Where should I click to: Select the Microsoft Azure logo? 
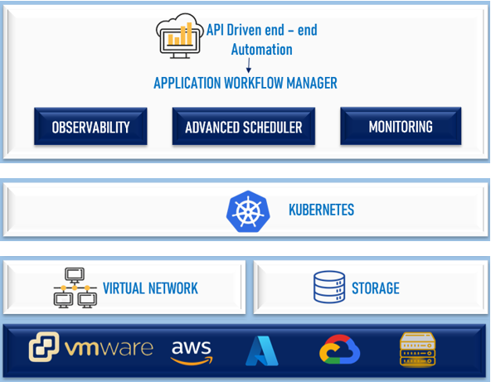(262, 351)
